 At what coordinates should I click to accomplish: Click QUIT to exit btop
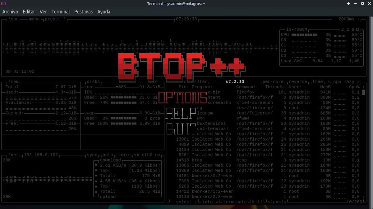pos(181,128)
